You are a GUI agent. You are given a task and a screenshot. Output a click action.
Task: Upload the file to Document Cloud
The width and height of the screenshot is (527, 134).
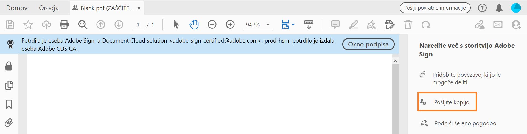coord(46,25)
